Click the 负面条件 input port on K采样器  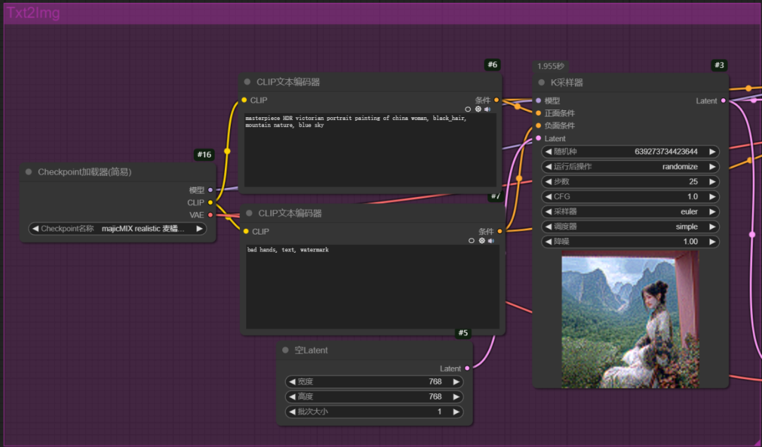click(x=538, y=126)
